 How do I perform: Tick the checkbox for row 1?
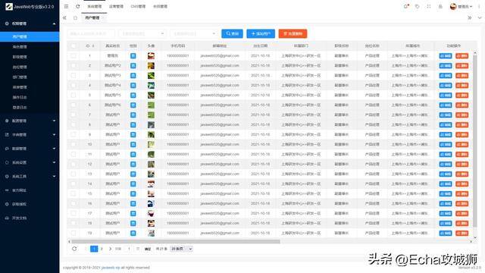coord(74,55)
